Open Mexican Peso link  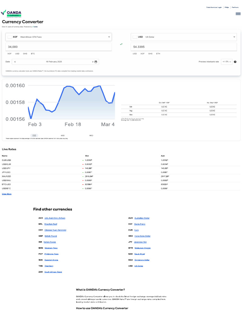coord(51,248)
